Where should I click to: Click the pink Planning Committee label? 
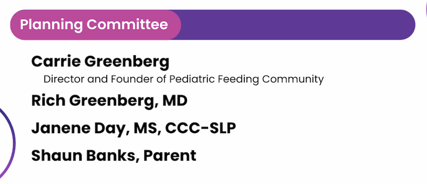(94, 25)
